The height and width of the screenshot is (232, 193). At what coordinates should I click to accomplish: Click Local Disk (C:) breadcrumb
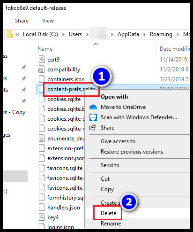pyautogui.click(x=40, y=34)
